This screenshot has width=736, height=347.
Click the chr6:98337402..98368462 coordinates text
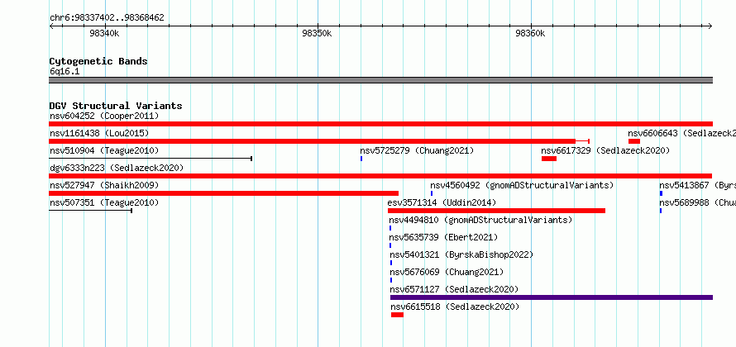tap(107, 18)
